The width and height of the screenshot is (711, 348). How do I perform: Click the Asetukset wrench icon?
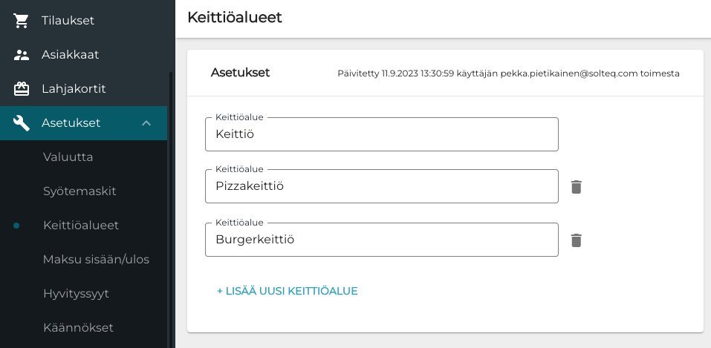pyautogui.click(x=22, y=123)
